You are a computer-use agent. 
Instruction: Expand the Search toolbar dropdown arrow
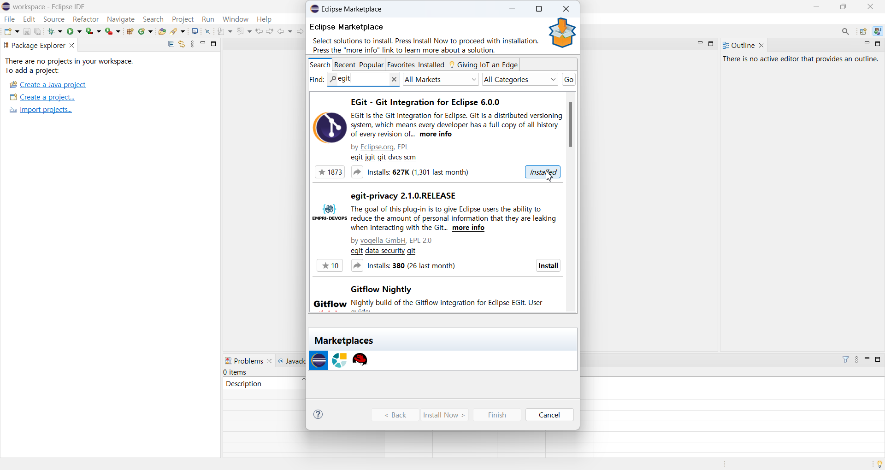click(x=183, y=32)
